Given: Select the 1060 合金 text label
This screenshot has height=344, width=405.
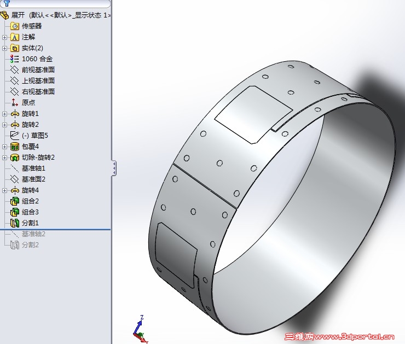Looking at the screenshot, I should click(x=37, y=59).
